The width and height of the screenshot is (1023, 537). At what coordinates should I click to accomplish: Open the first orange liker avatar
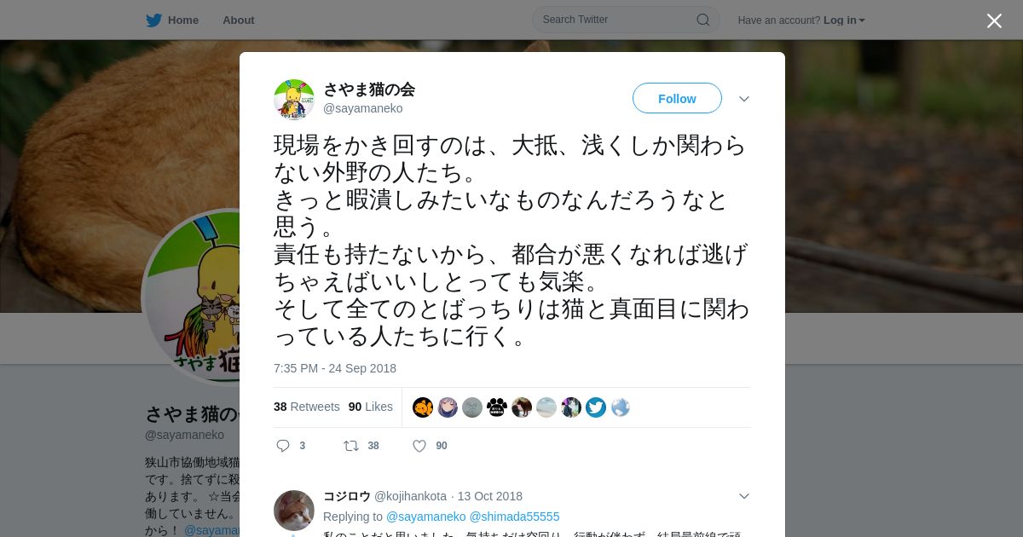[x=423, y=407]
